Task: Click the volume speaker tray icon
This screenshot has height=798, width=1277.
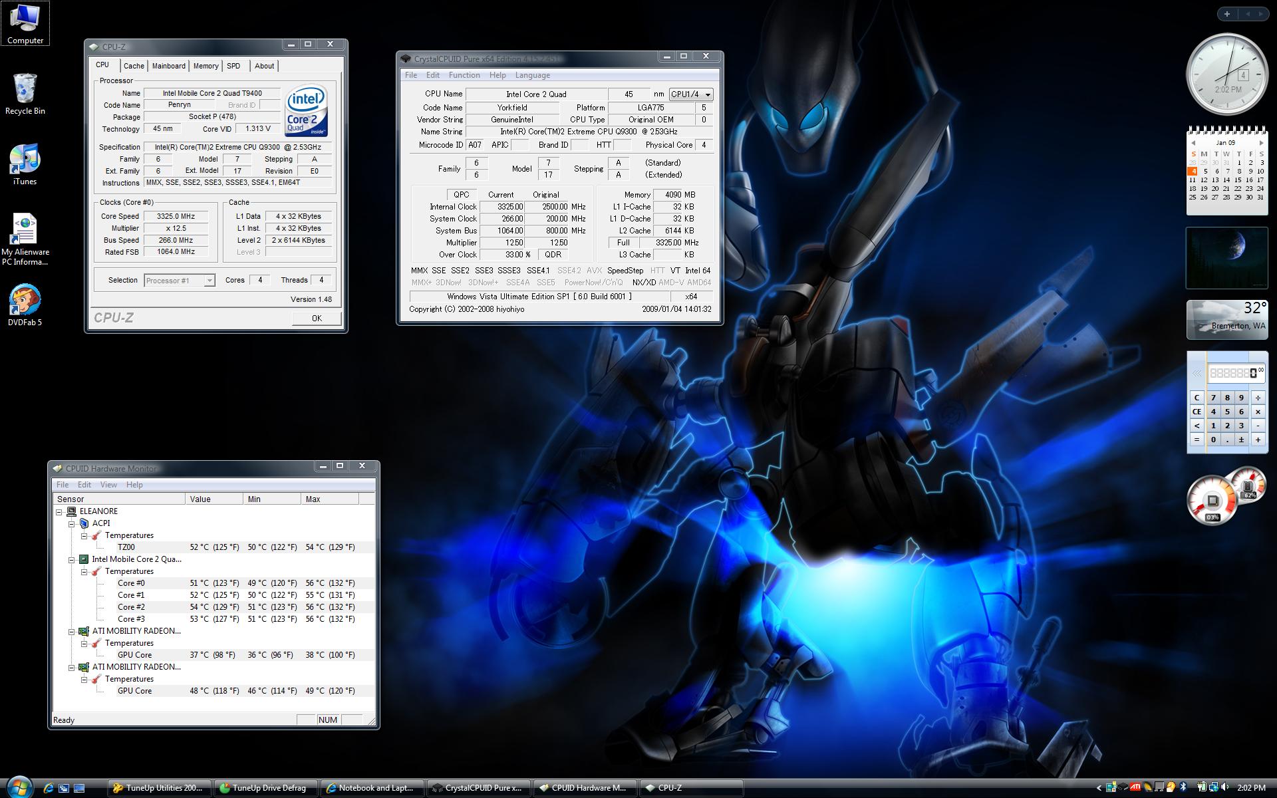Action: (x=1224, y=787)
